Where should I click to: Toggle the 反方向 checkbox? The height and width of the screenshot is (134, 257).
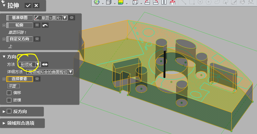click(9, 111)
